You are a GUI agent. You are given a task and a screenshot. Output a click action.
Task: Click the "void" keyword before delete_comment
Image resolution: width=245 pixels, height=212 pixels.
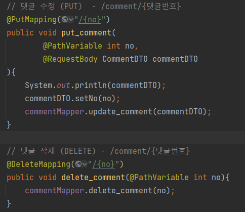(48, 178)
